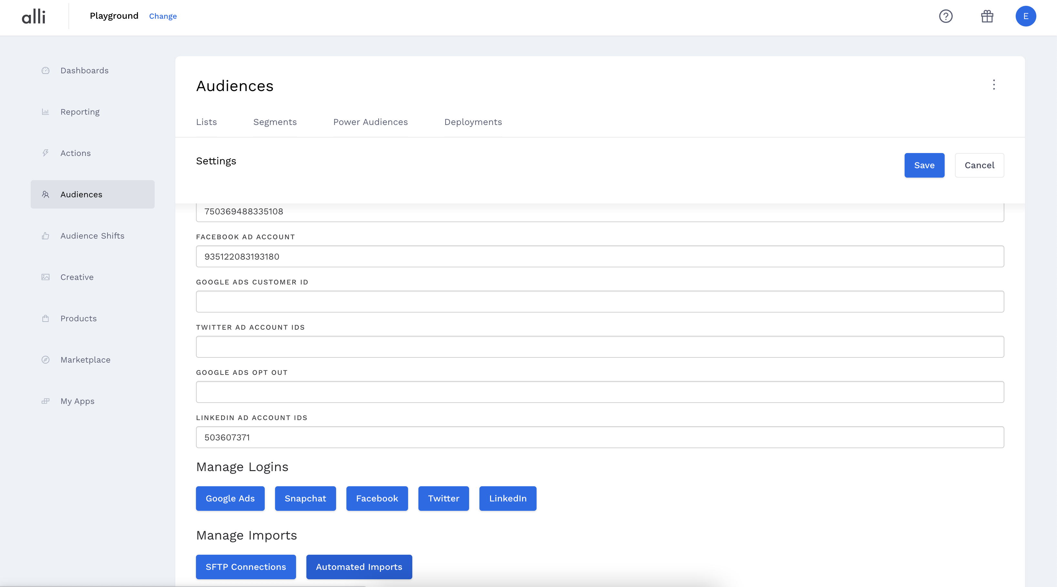Click the Actions lightning bolt icon
Viewport: 1057px width, 587px height.
(x=46, y=153)
